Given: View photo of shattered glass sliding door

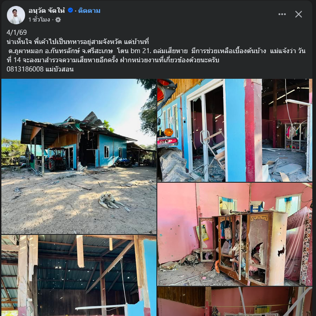Looking at the screenshot, I should pos(235,130).
